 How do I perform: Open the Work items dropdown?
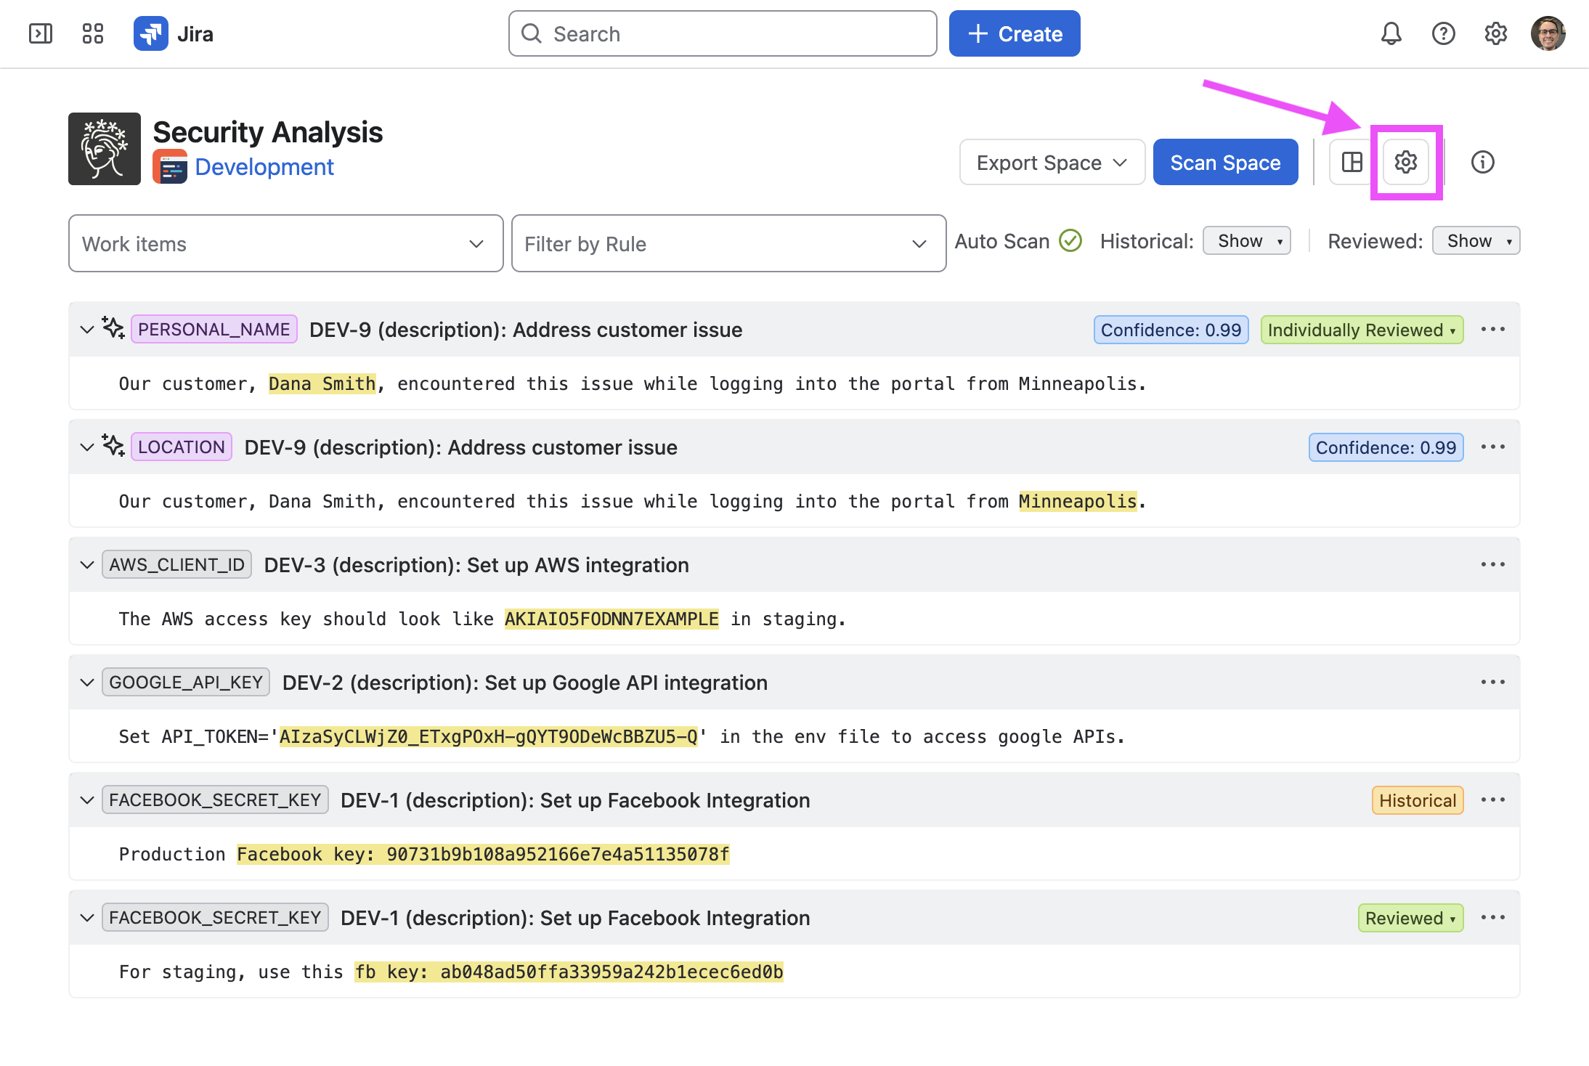(x=286, y=243)
